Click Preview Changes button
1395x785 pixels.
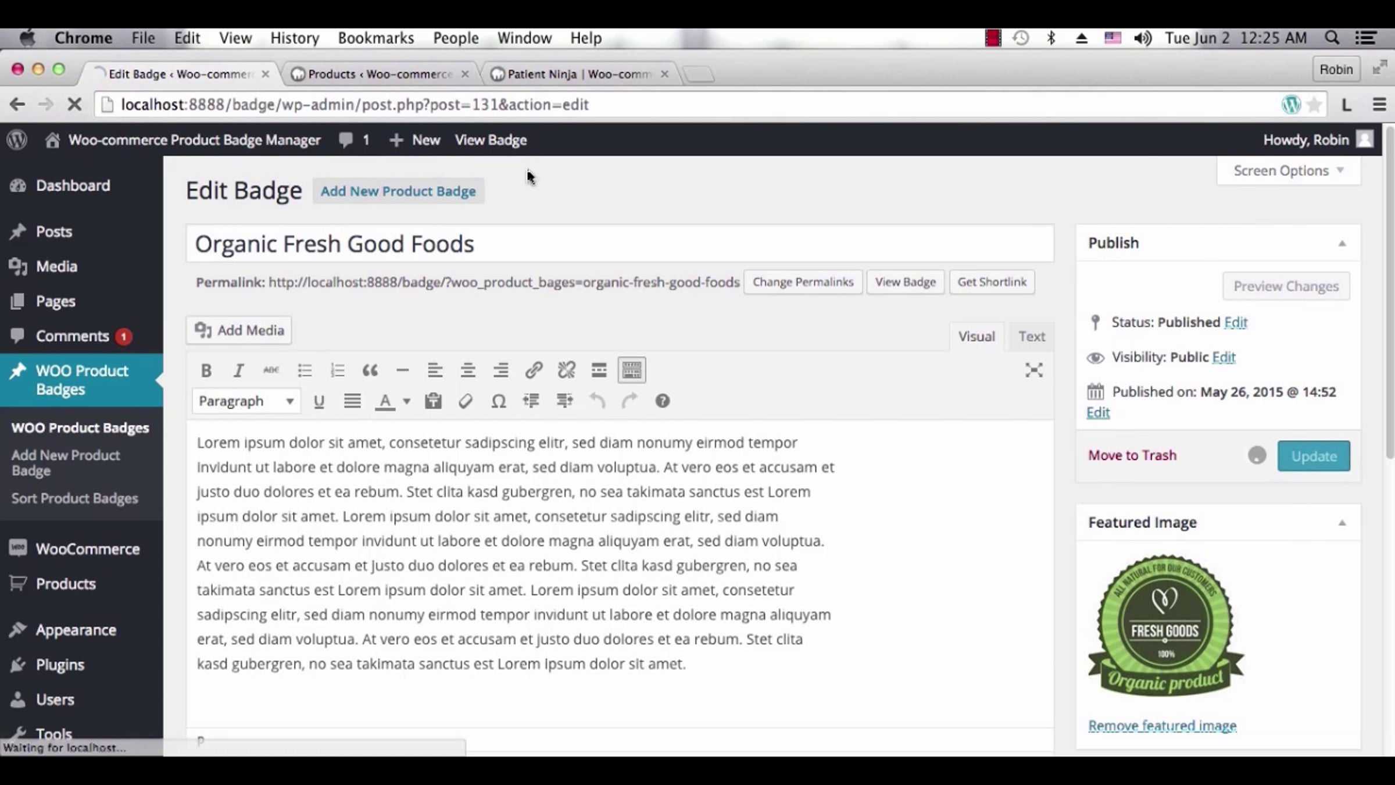[x=1286, y=287]
